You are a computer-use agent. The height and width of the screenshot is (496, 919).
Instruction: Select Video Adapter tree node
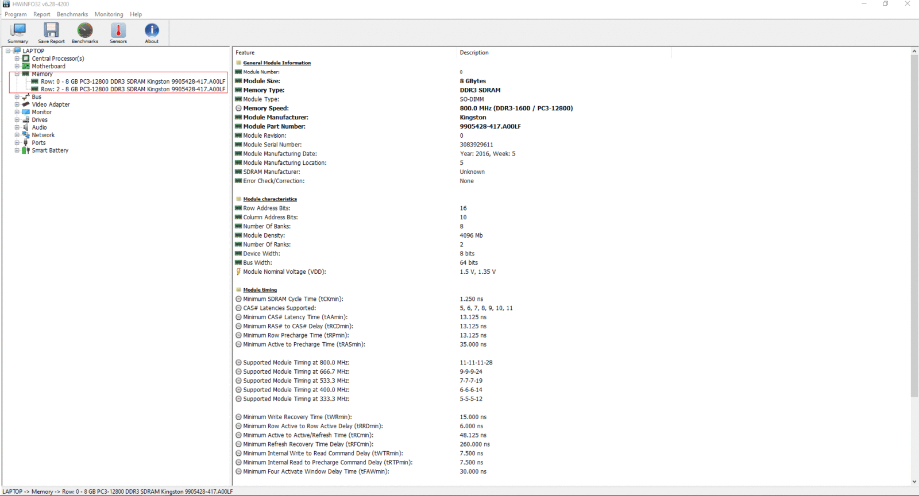pos(51,104)
